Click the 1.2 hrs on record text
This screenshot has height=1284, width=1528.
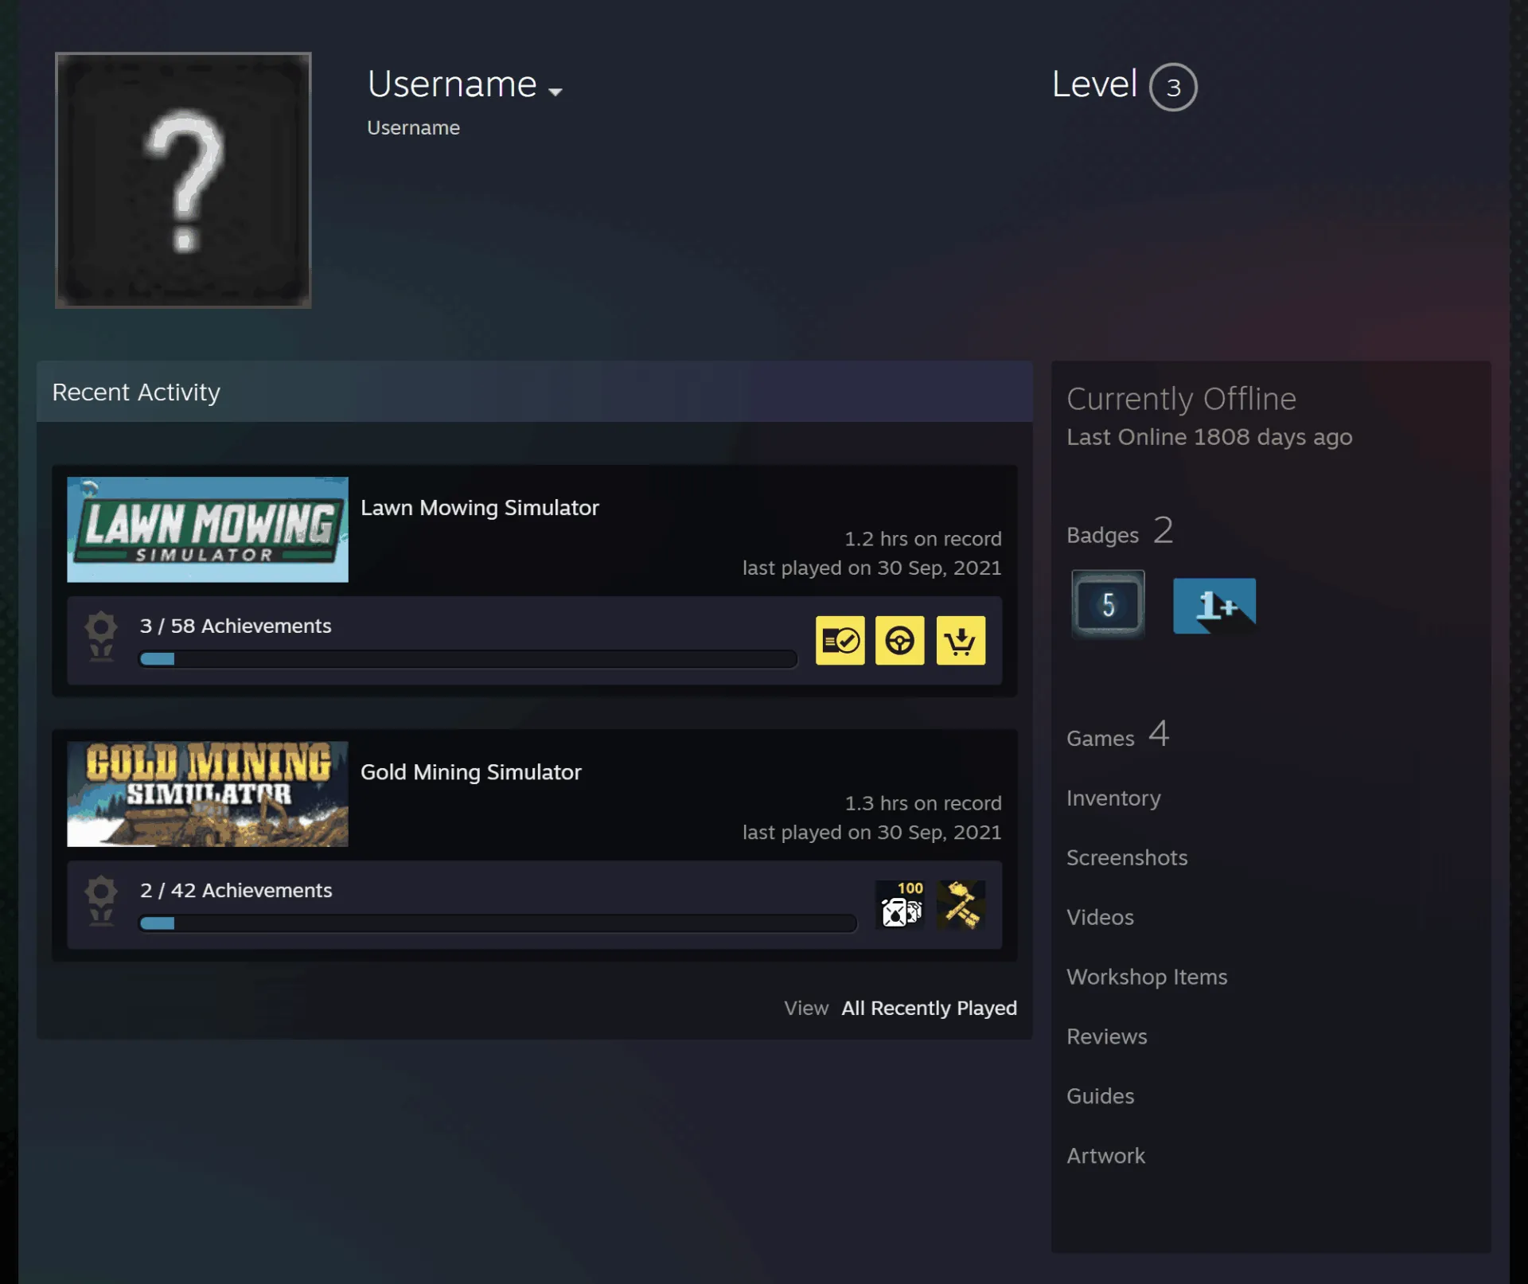point(923,539)
